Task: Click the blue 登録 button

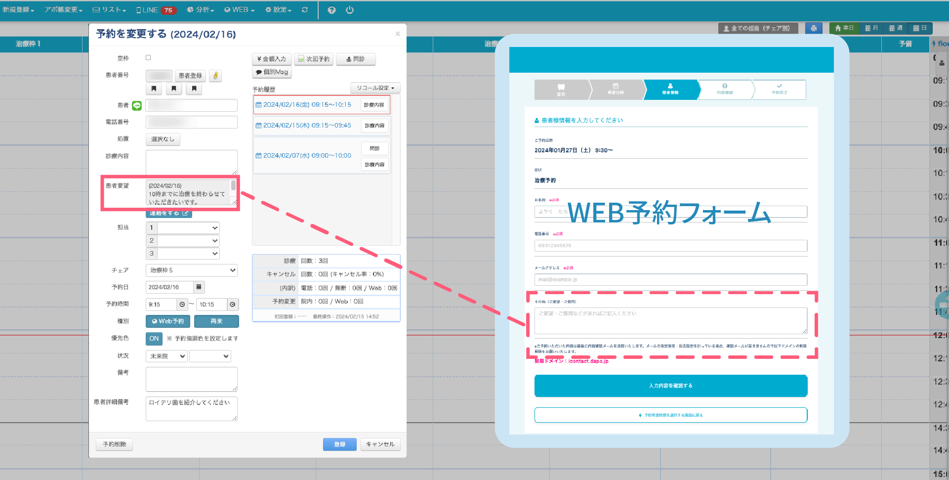Action: (339, 444)
